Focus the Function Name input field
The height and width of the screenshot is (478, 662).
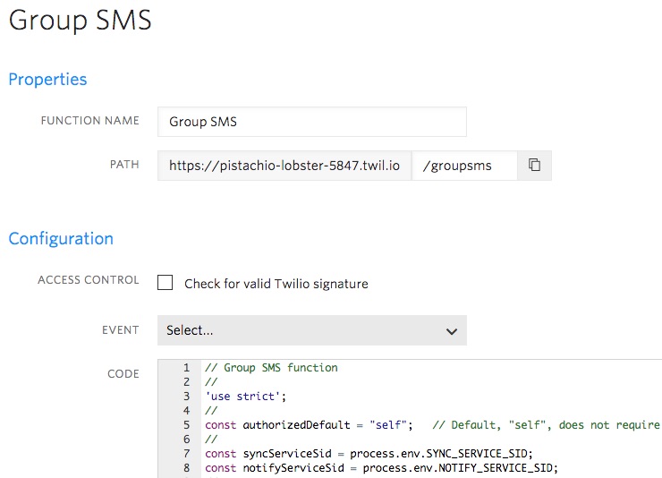click(312, 122)
